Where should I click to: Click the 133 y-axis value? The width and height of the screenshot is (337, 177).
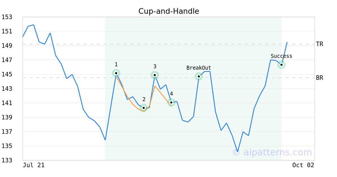tap(7, 160)
